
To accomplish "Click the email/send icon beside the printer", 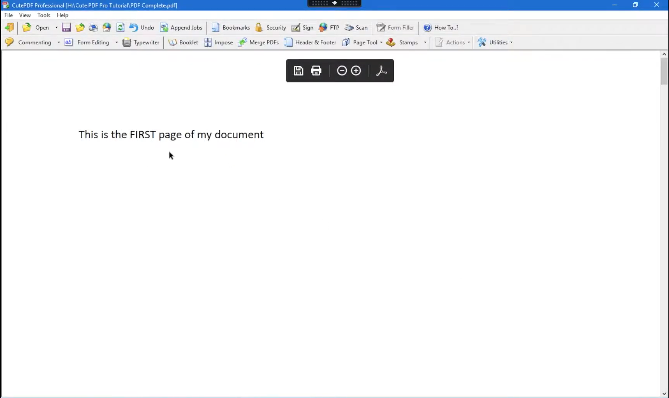I will click(x=107, y=27).
